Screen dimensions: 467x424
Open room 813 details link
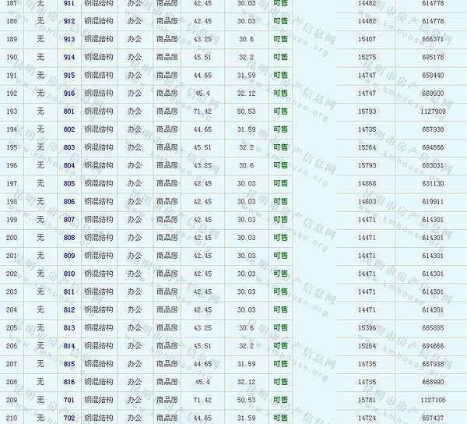(x=69, y=328)
